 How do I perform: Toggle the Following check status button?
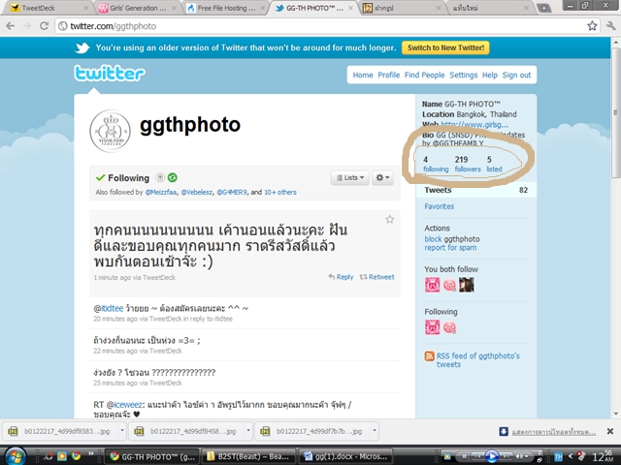(x=123, y=178)
